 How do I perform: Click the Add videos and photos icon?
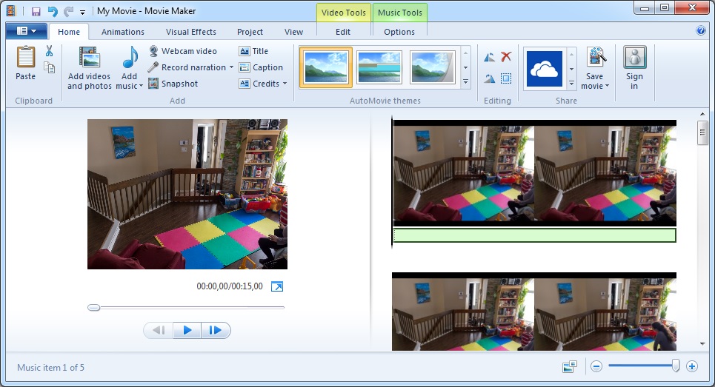click(89, 58)
